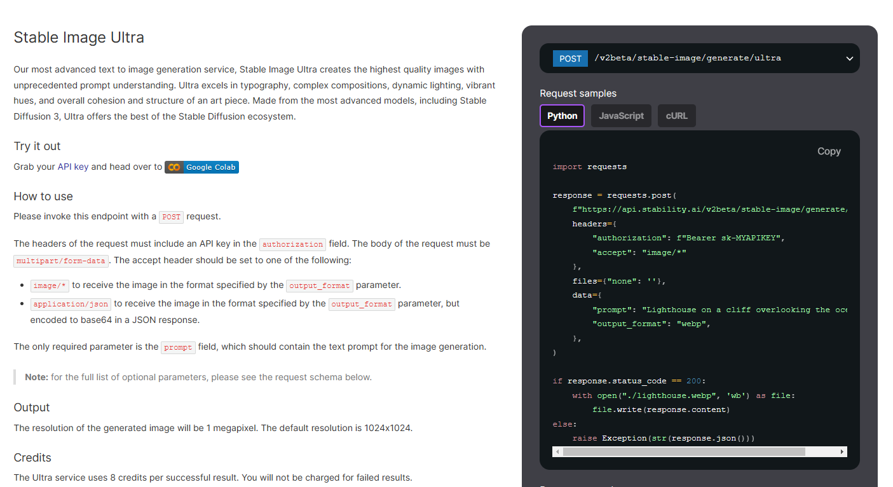Click the inline POST code tag
Screen dimensions: 893x487
click(171, 217)
